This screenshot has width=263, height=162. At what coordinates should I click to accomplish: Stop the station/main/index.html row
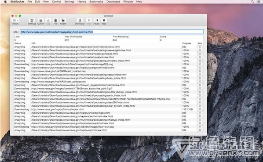click(x=200, y=85)
